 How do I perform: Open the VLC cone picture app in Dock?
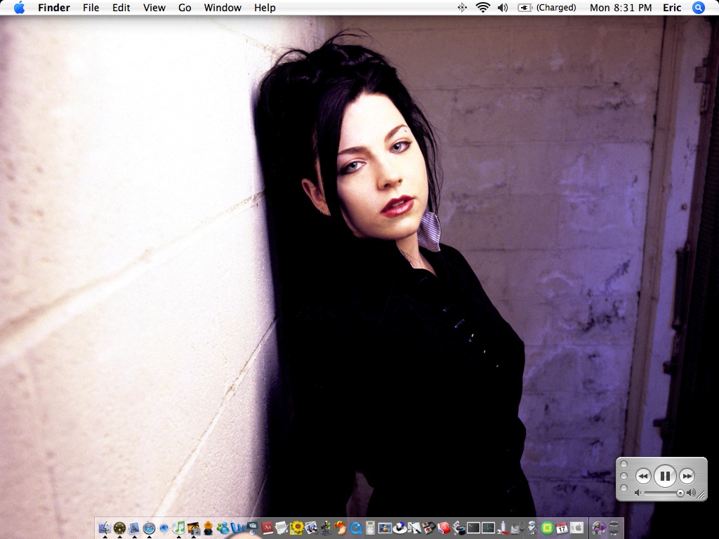coord(385,528)
